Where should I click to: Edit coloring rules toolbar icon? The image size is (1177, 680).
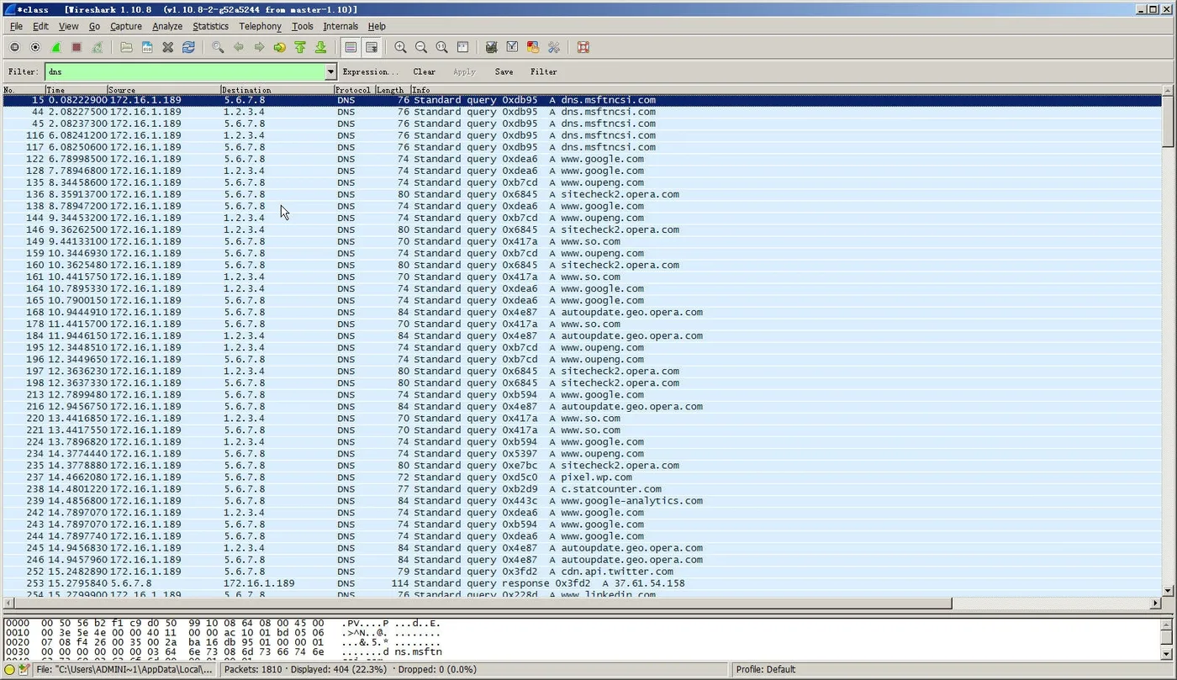pos(533,47)
